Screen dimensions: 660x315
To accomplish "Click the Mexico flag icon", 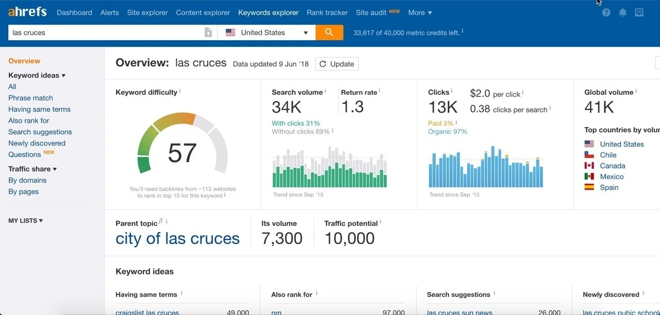I will (x=589, y=177).
